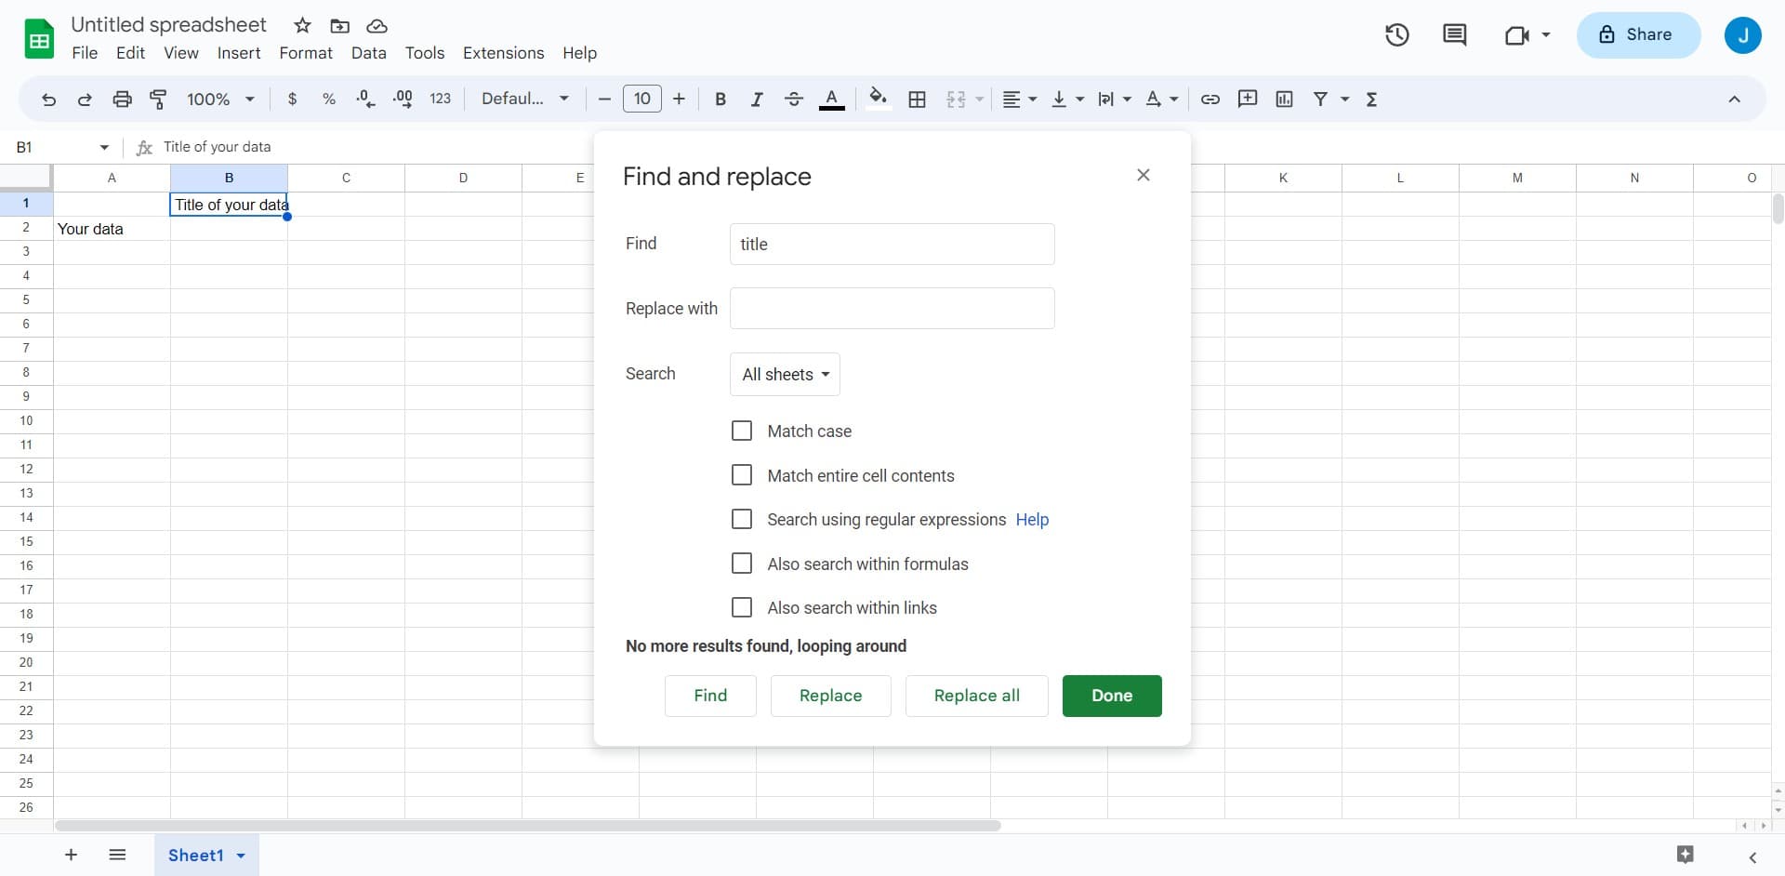Click the insert chart icon
1785x876 pixels.
click(1284, 99)
